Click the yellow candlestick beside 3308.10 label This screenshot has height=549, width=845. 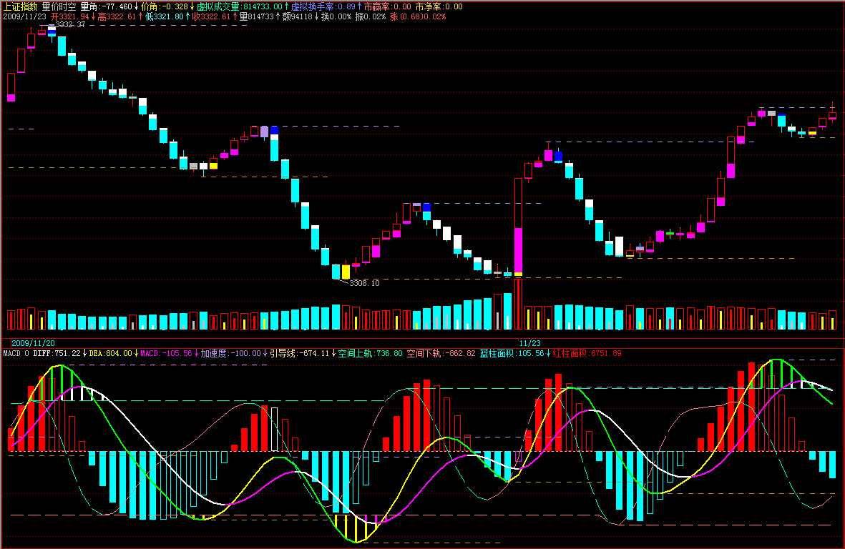[346, 271]
